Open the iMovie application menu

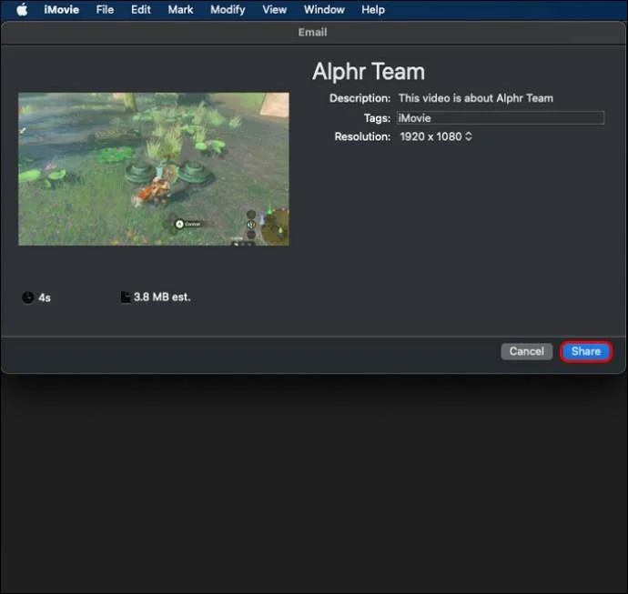point(61,10)
